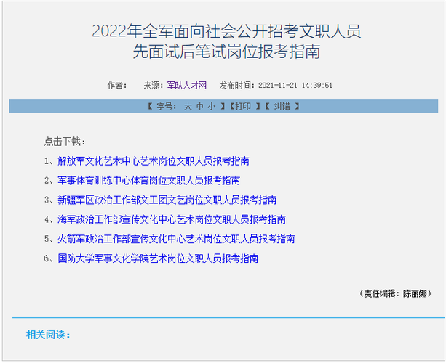Viewport: 446px width, 363px height.
Task: Click the 作者 label
Action: 117,85
